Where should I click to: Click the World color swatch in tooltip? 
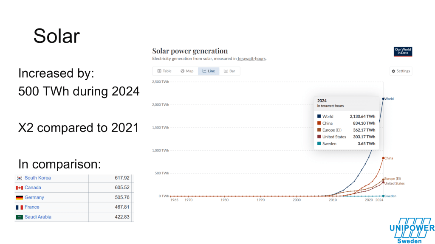pyautogui.click(x=319, y=116)
